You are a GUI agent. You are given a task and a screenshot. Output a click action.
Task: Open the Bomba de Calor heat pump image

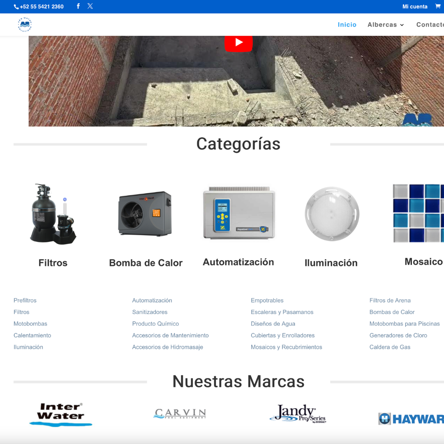tap(145, 213)
